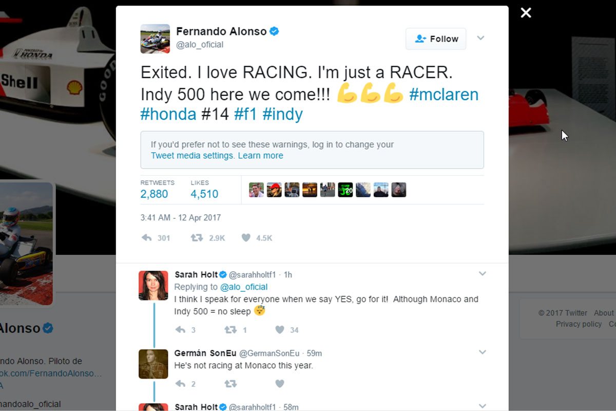Image resolution: width=616 pixels, height=411 pixels.
Task: View the list of 2,880 retweets
Action: coord(154,194)
